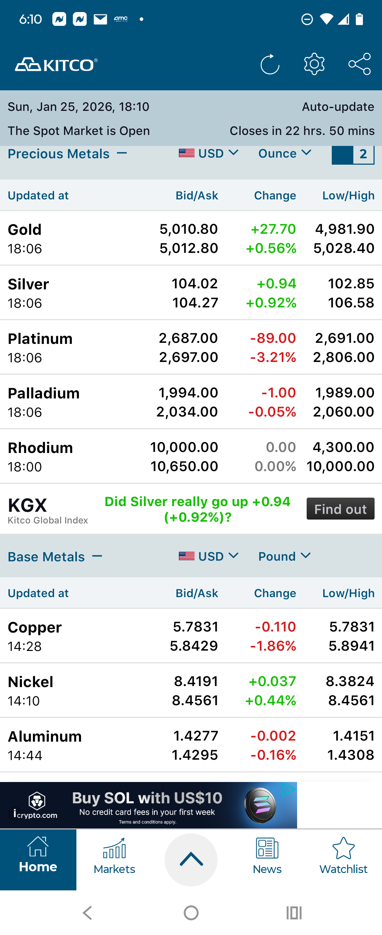Open Base Metals USD currency dropdown
382x935 pixels.
pyautogui.click(x=209, y=556)
